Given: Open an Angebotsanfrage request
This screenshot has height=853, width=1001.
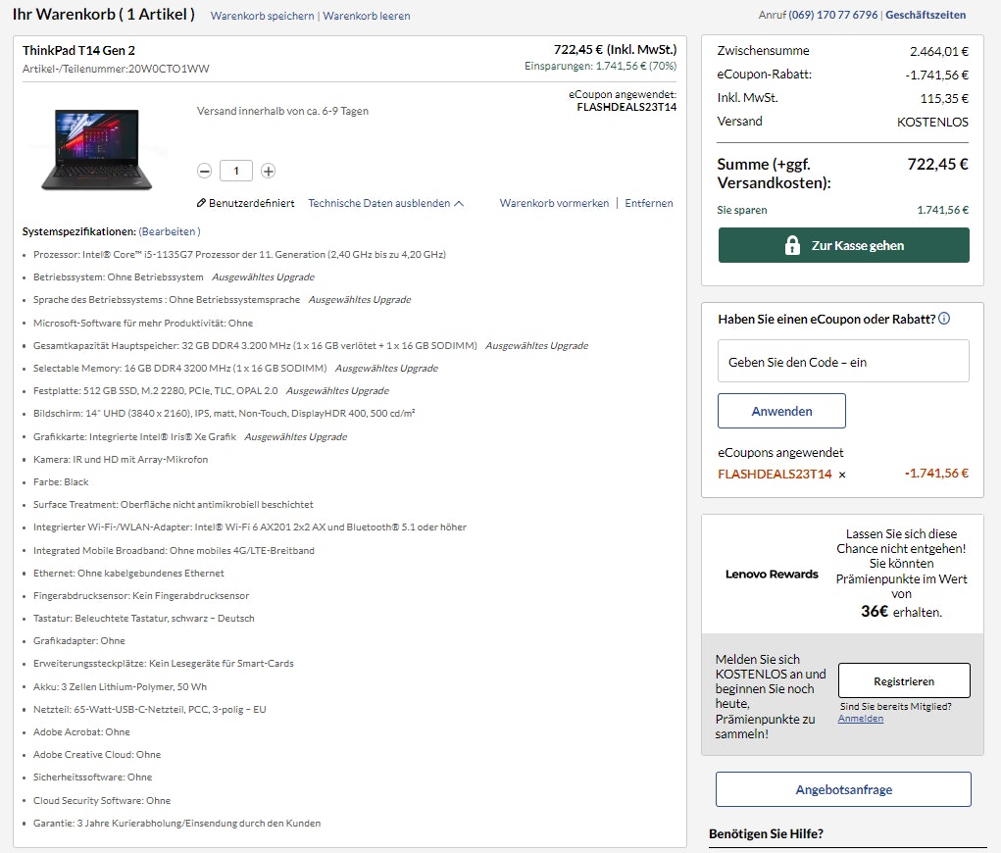Looking at the screenshot, I should (x=841, y=789).
